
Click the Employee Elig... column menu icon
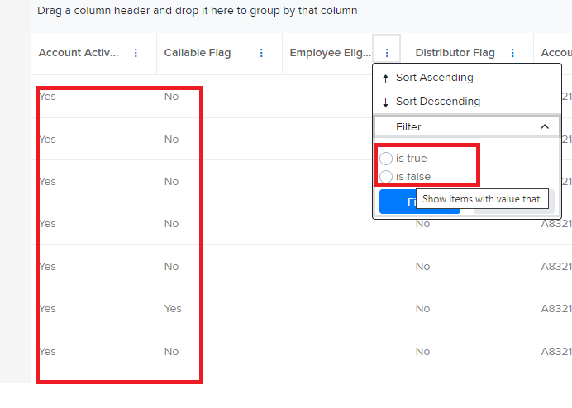(x=387, y=53)
